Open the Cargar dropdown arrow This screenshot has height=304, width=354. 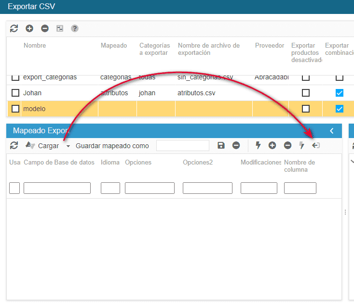point(68,146)
